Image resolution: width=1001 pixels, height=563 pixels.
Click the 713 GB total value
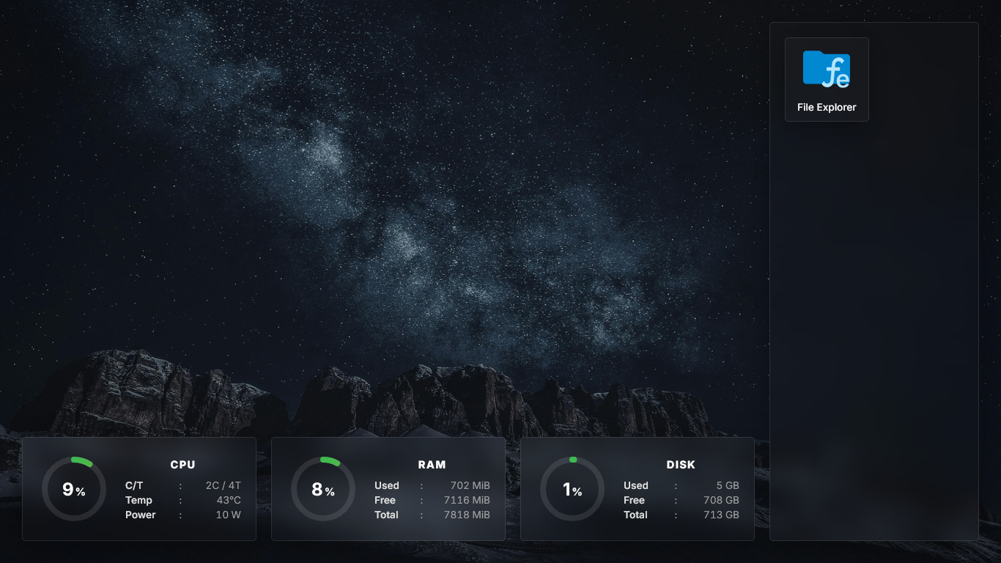click(x=722, y=515)
